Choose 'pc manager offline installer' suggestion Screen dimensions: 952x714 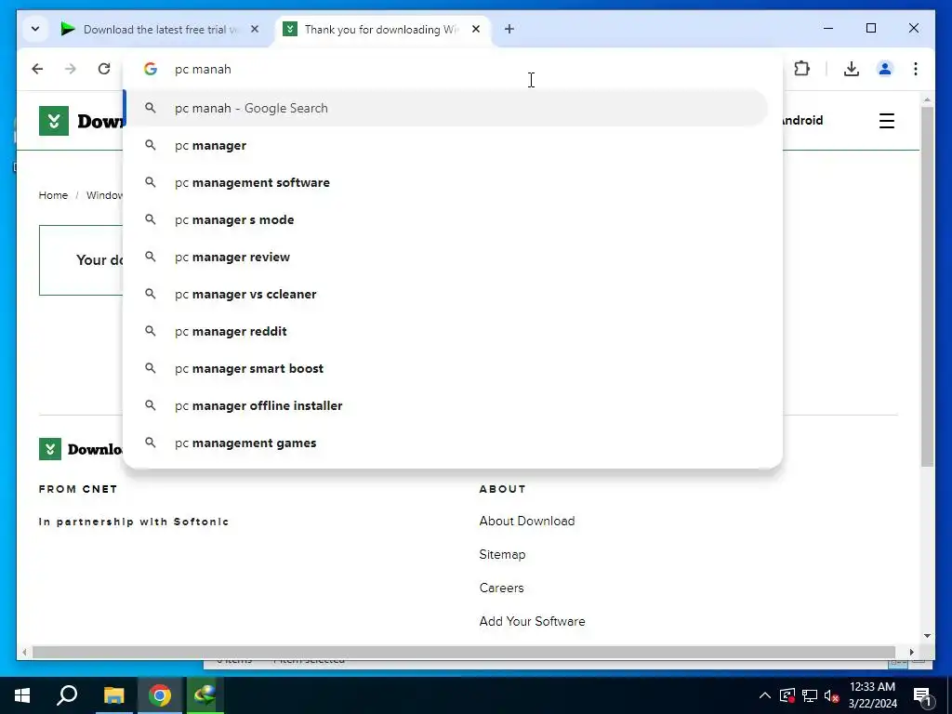point(446,405)
